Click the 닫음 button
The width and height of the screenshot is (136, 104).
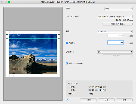point(106,100)
